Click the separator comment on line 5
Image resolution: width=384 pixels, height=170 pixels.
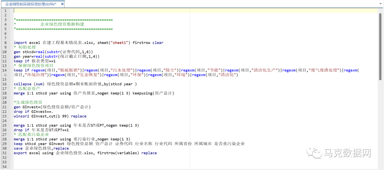tap(63, 29)
